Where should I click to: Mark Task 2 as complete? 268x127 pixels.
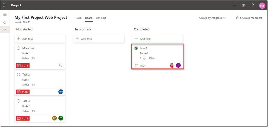[x=19, y=74]
